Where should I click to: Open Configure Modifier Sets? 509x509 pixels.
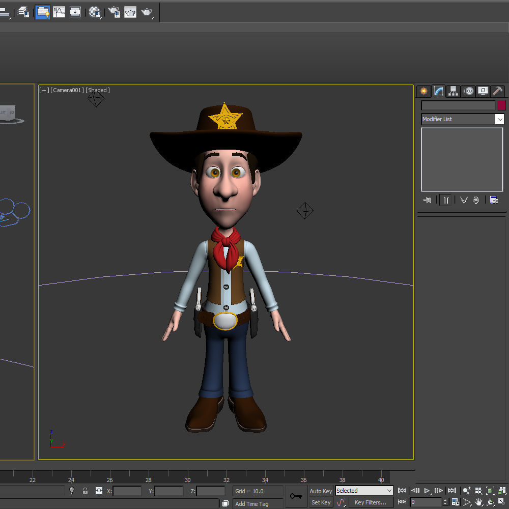click(x=494, y=200)
